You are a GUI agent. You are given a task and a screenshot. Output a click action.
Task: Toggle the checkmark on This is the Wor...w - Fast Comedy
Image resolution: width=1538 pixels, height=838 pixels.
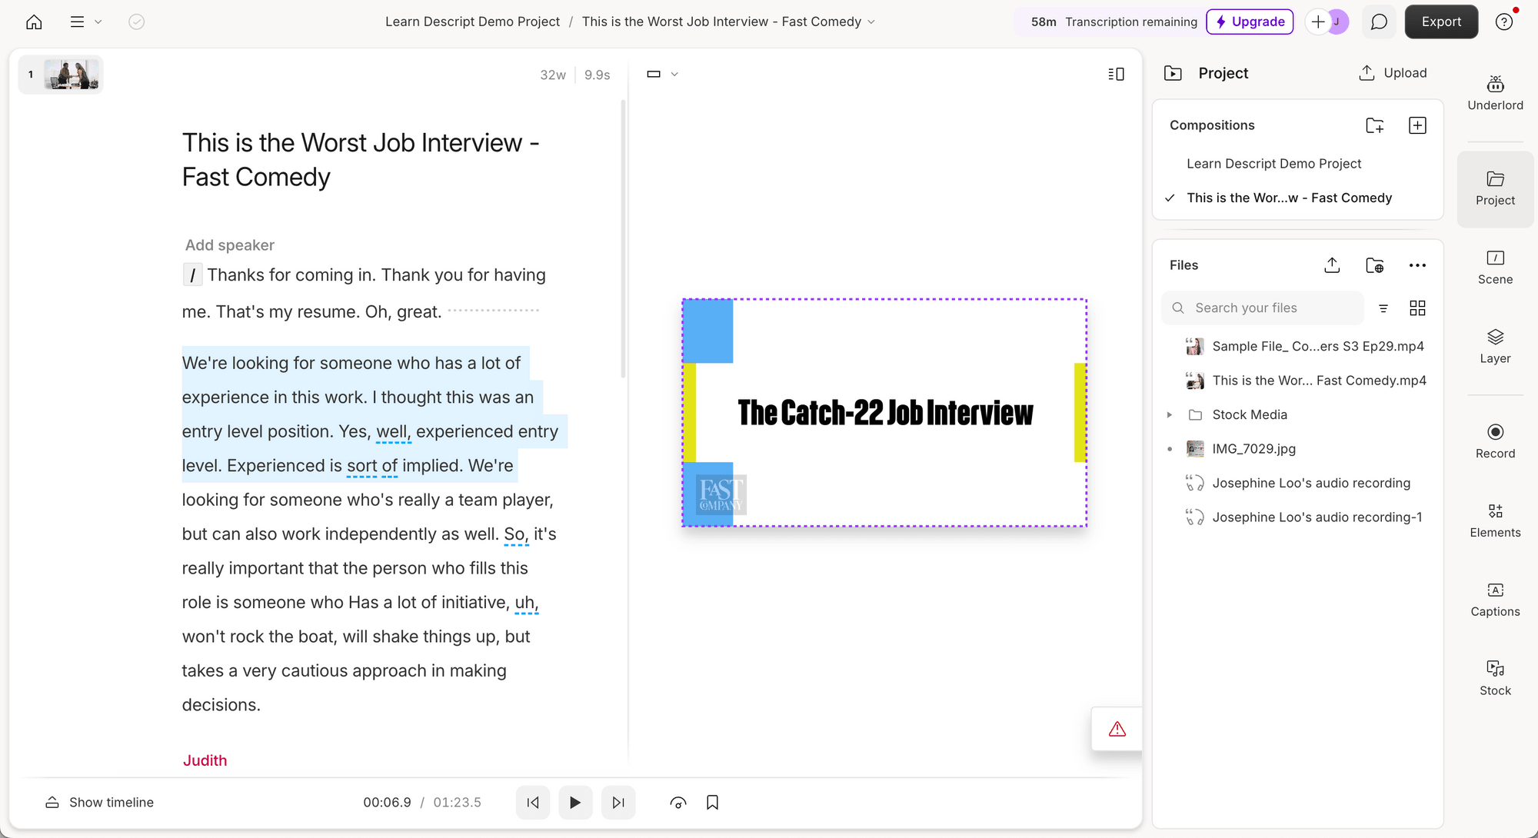[1173, 197]
